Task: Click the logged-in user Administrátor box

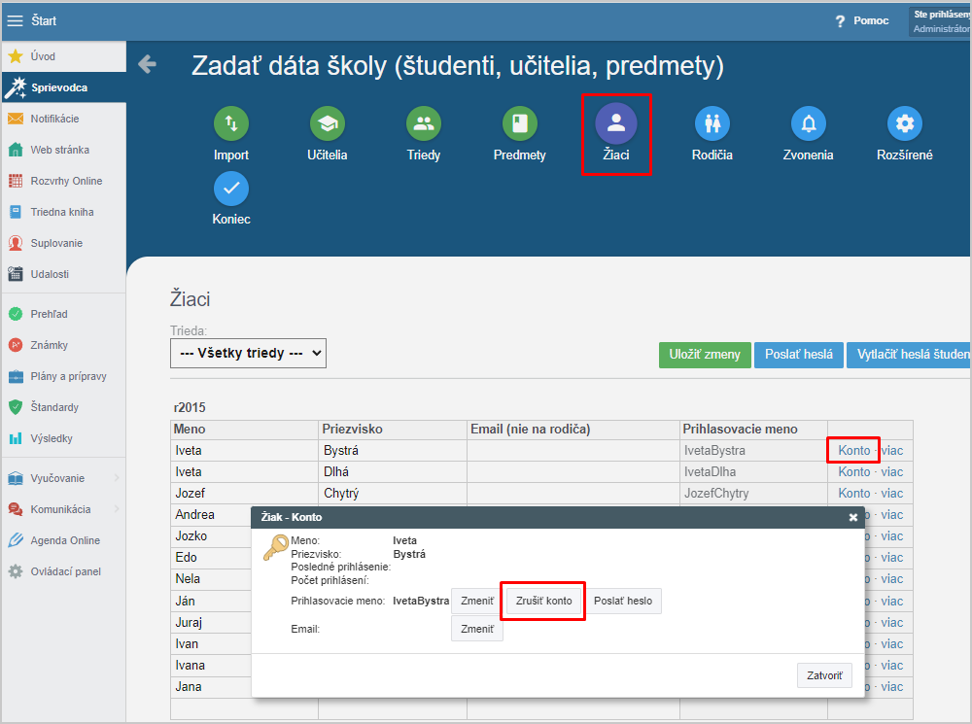Action: (940, 21)
